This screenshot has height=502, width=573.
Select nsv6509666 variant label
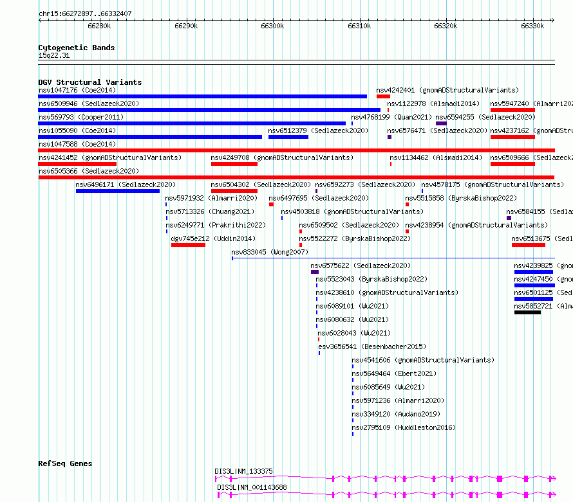tap(531, 157)
